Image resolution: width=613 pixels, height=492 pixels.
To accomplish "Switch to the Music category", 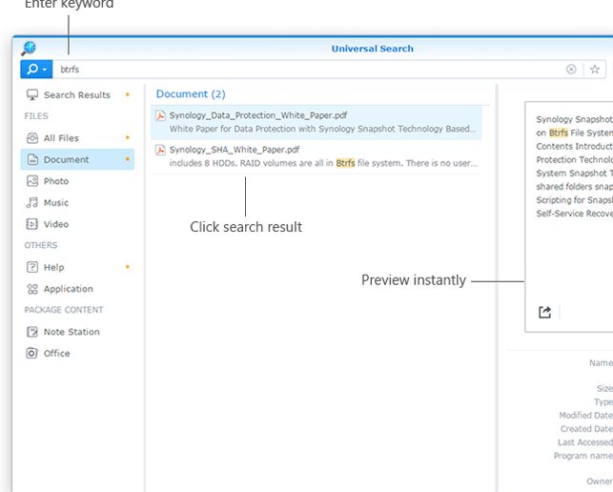I will pyautogui.click(x=77, y=202).
